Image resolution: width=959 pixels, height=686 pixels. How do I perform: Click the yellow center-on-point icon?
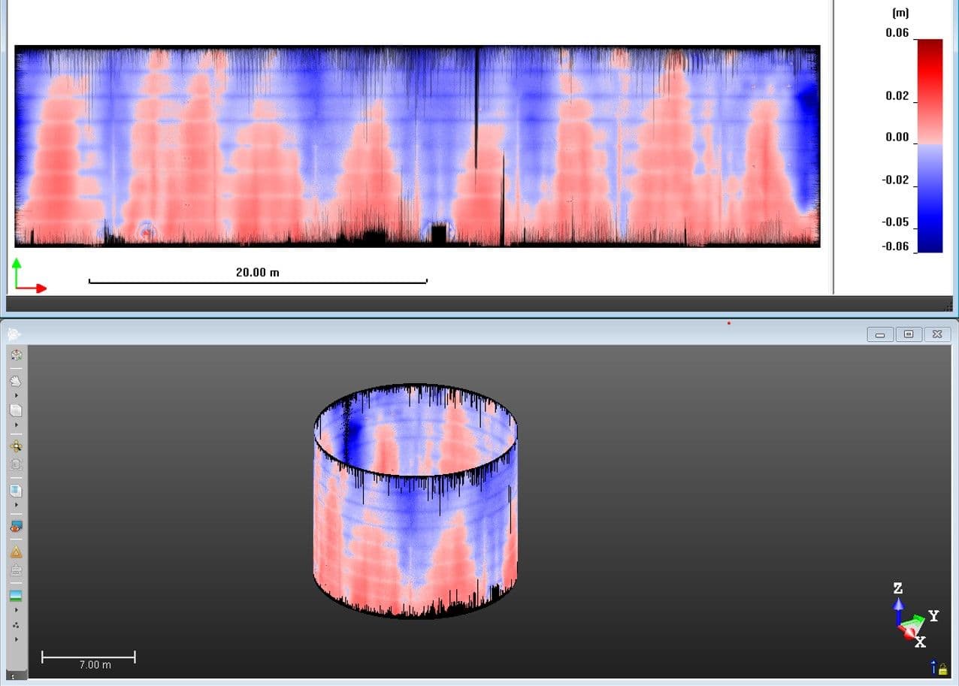16,446
